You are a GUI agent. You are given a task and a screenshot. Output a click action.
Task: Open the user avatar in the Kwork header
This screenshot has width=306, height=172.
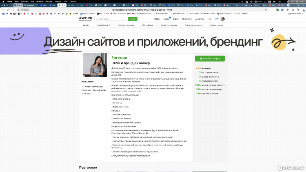pyautogui.click(x=222, y=19)
